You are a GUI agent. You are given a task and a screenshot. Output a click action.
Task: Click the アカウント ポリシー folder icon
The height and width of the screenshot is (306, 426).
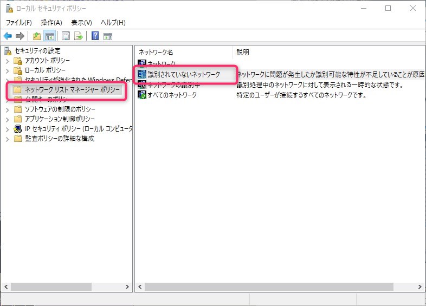click(x=18, y=61)
